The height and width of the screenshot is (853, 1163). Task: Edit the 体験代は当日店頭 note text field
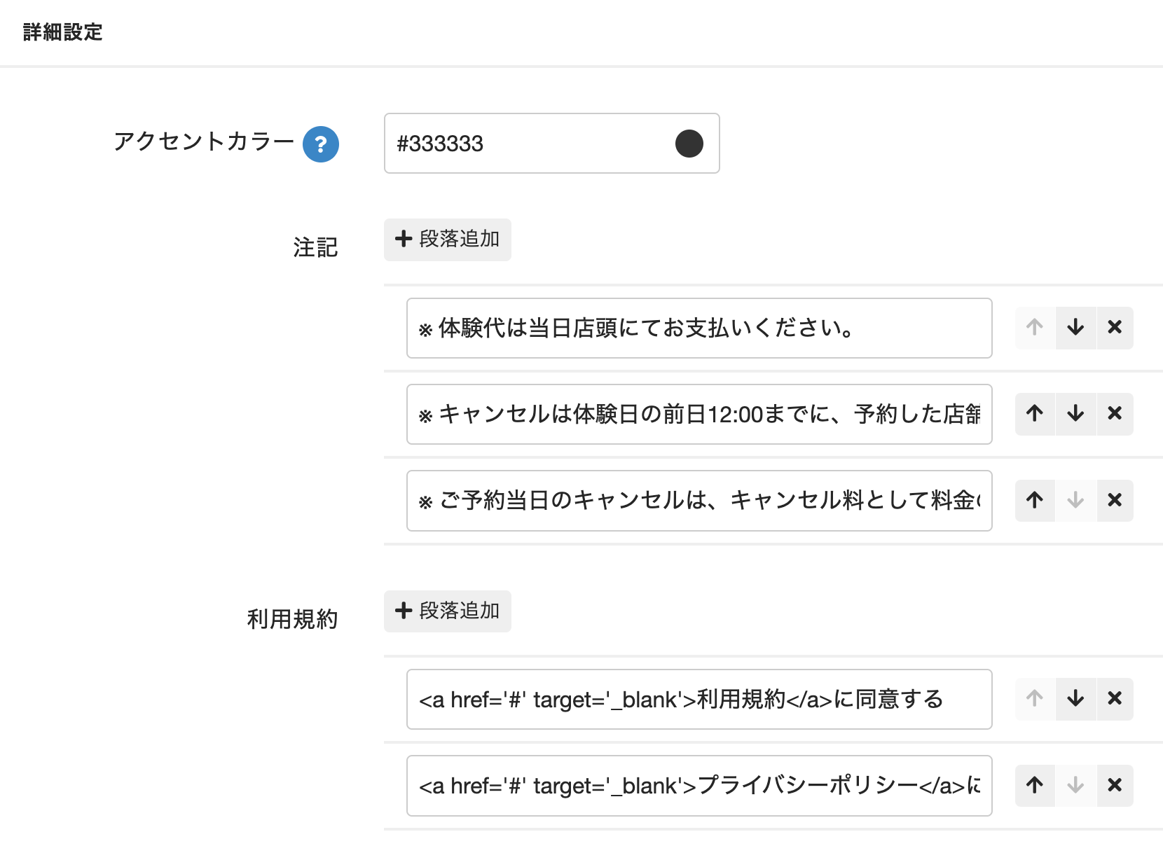pos(699,328)
